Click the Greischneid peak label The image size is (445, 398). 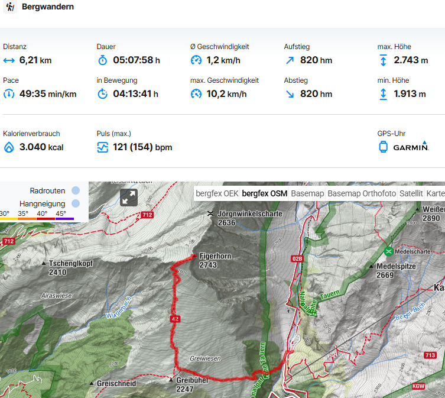[116, 384]
